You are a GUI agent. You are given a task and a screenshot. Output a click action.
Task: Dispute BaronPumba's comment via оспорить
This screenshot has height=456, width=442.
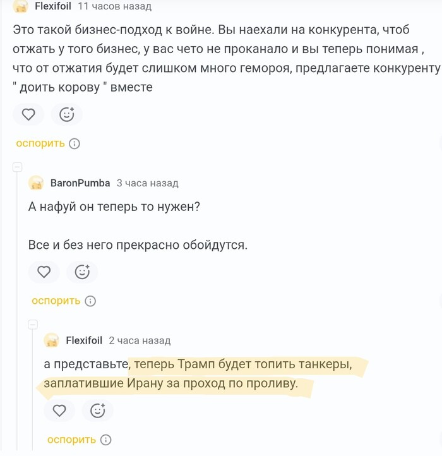tap(56, 301)
